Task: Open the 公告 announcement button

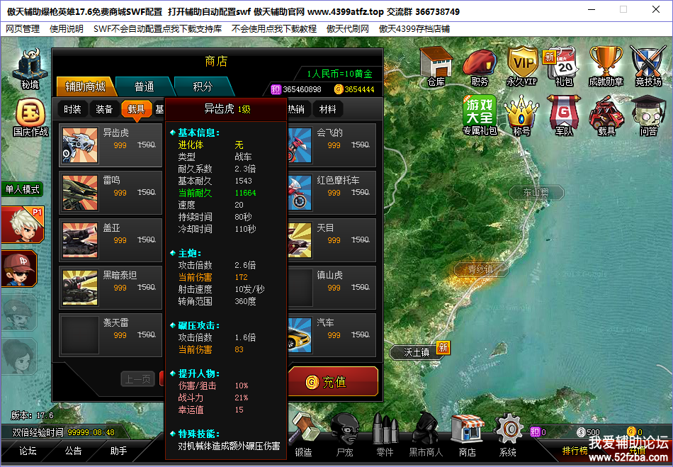Action: [x=73, y=451]
